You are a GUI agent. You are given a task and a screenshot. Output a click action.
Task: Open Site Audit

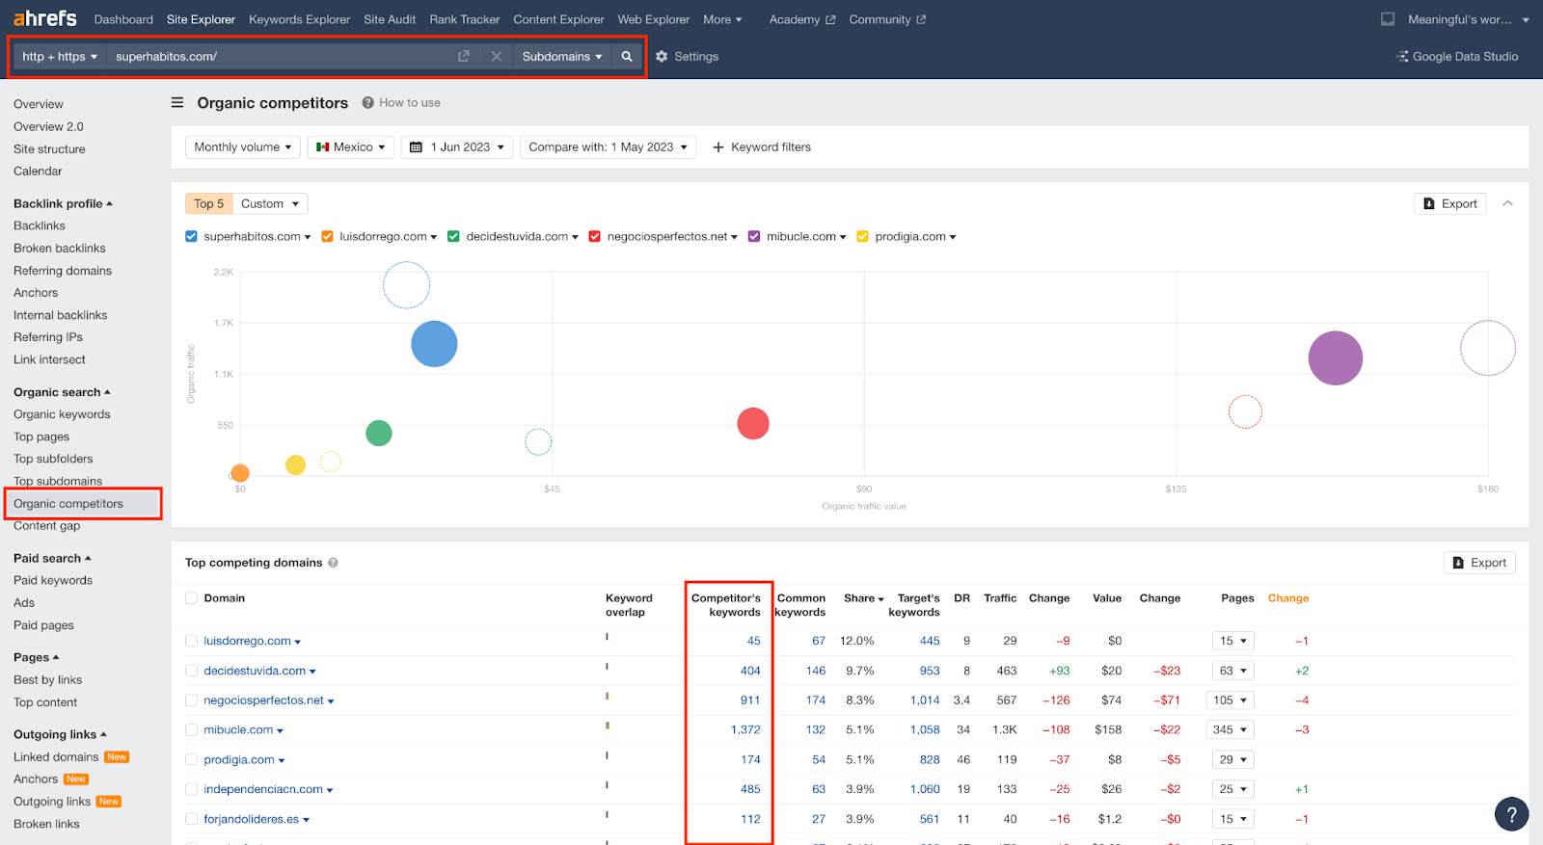click(390, 19)
